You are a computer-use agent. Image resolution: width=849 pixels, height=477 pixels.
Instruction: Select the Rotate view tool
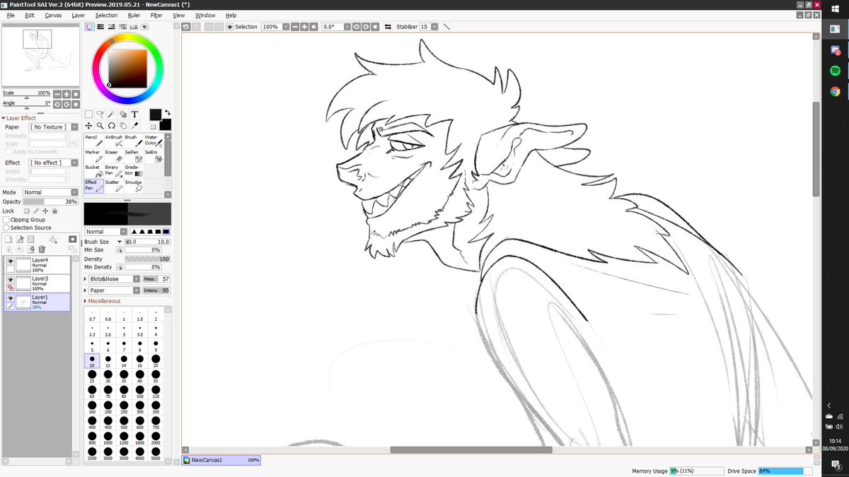coord(112,125)
